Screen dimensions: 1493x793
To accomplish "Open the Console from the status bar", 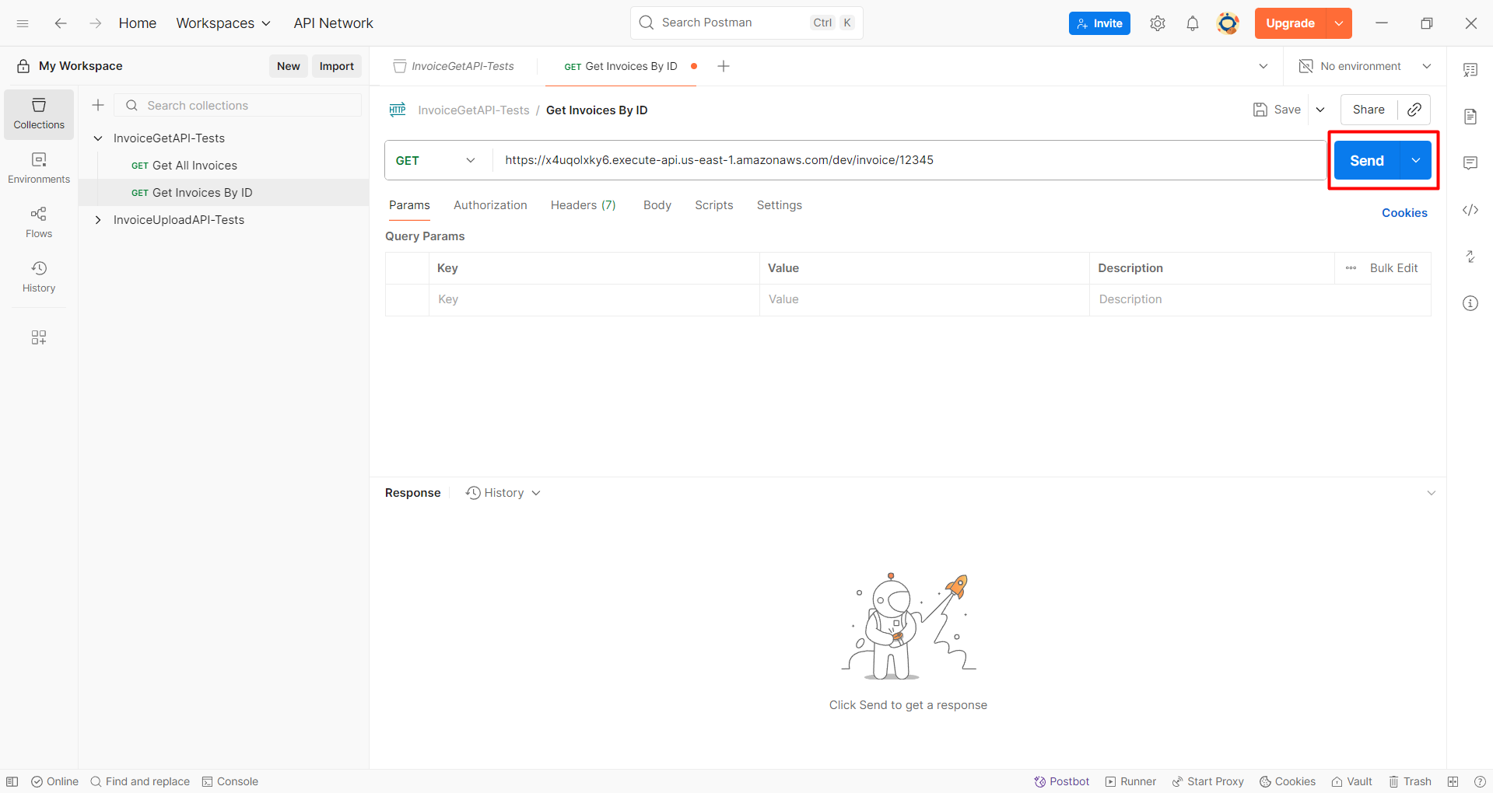I will point(230,781).
